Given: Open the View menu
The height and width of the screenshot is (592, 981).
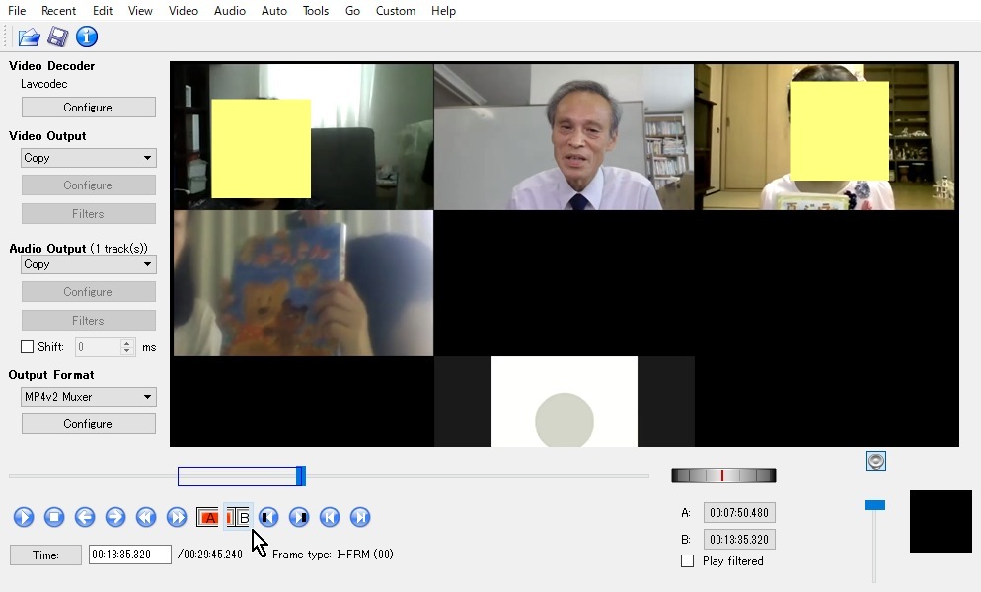Looking at the screenshot, I should (x=140, y=11).
